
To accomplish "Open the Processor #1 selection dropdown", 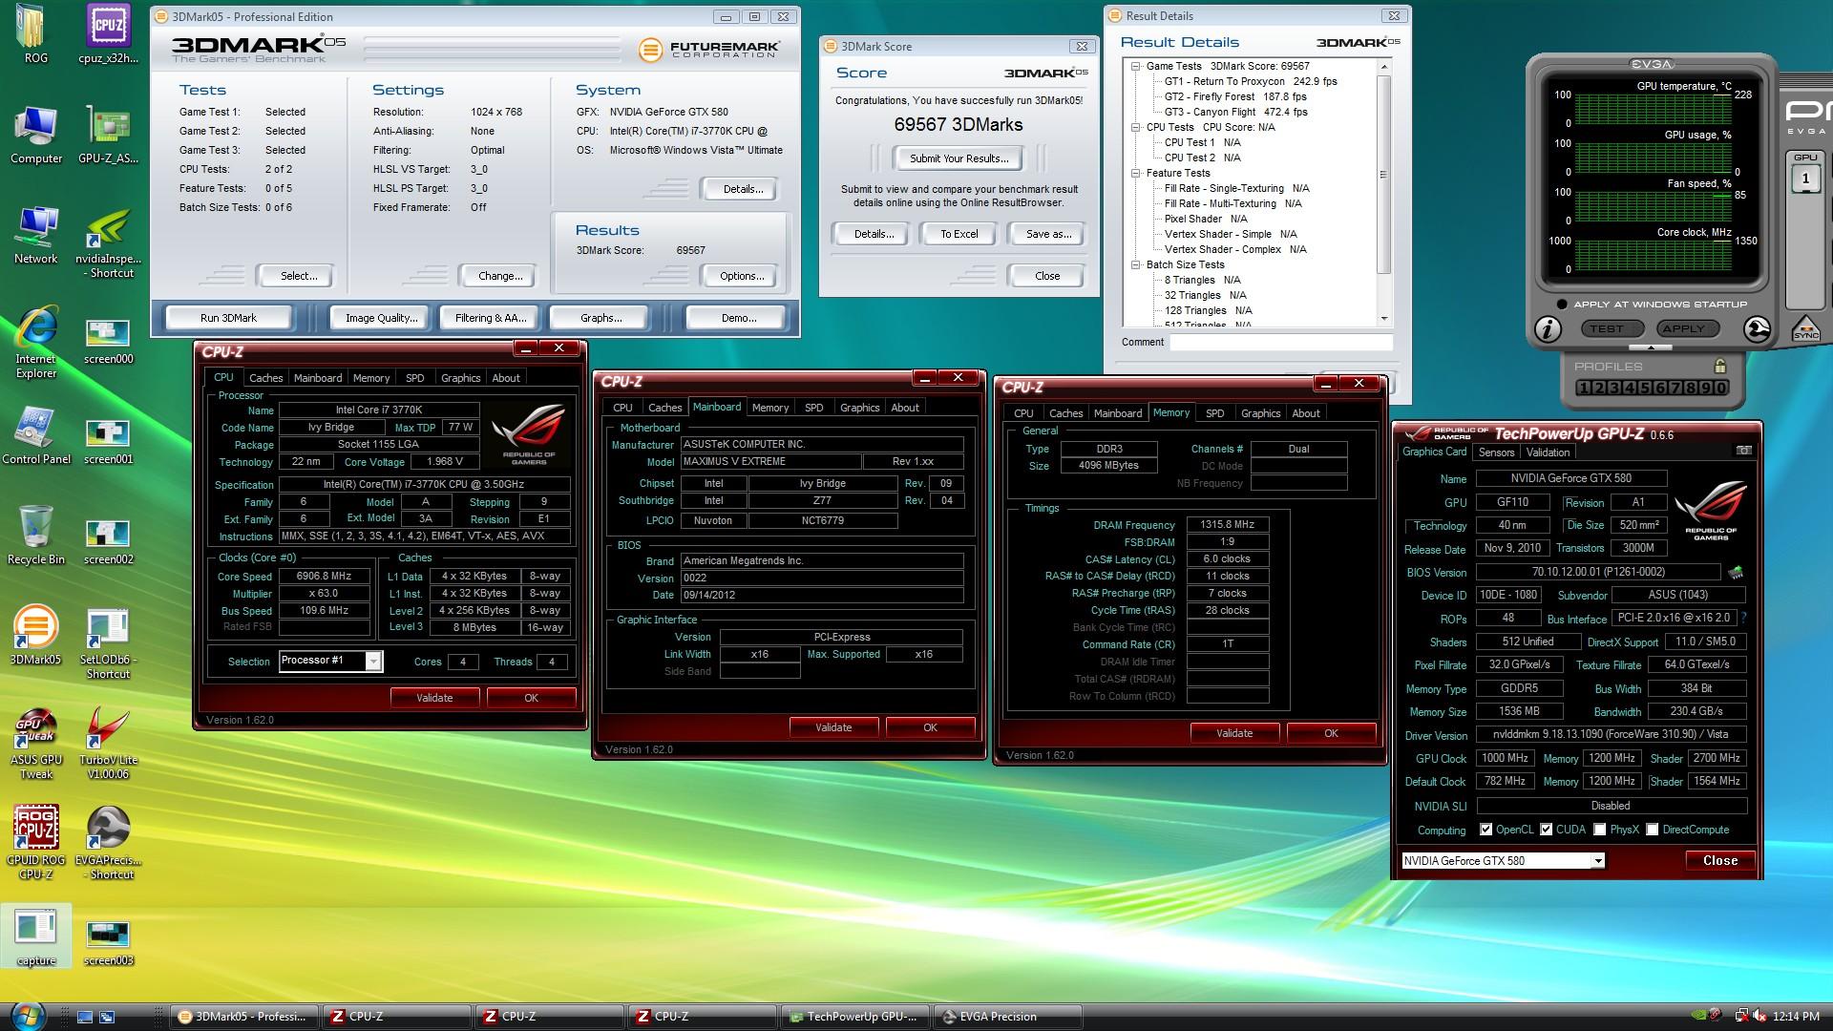I will pos(374,661).
